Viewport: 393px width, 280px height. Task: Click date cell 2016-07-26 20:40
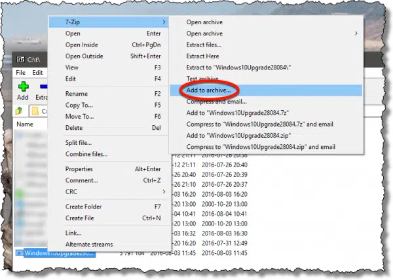click(225, 165)
